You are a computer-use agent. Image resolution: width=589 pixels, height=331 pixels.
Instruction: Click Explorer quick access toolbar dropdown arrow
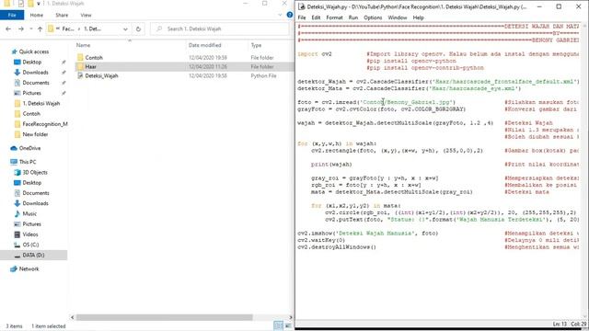[x=39, y=4]
